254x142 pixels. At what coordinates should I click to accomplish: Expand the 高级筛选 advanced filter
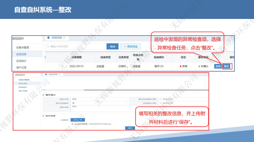click(131, 47)
